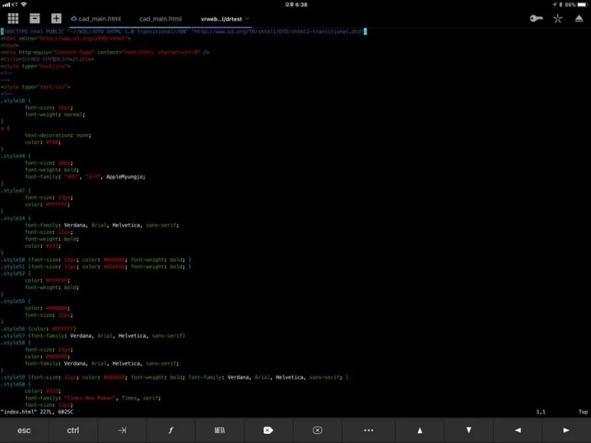Click the minus box icon in top bar
The image size is (591, 443).
pyautogui.click(x=34, y=18)
